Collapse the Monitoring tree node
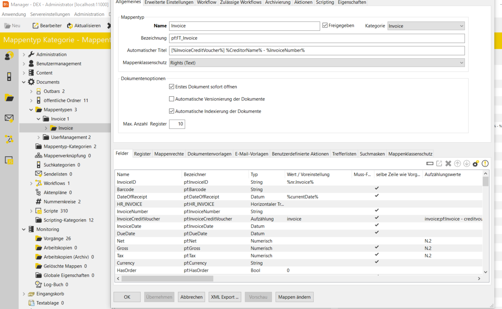Viewport: 502px width, 309px height. (x=24, y=229)
